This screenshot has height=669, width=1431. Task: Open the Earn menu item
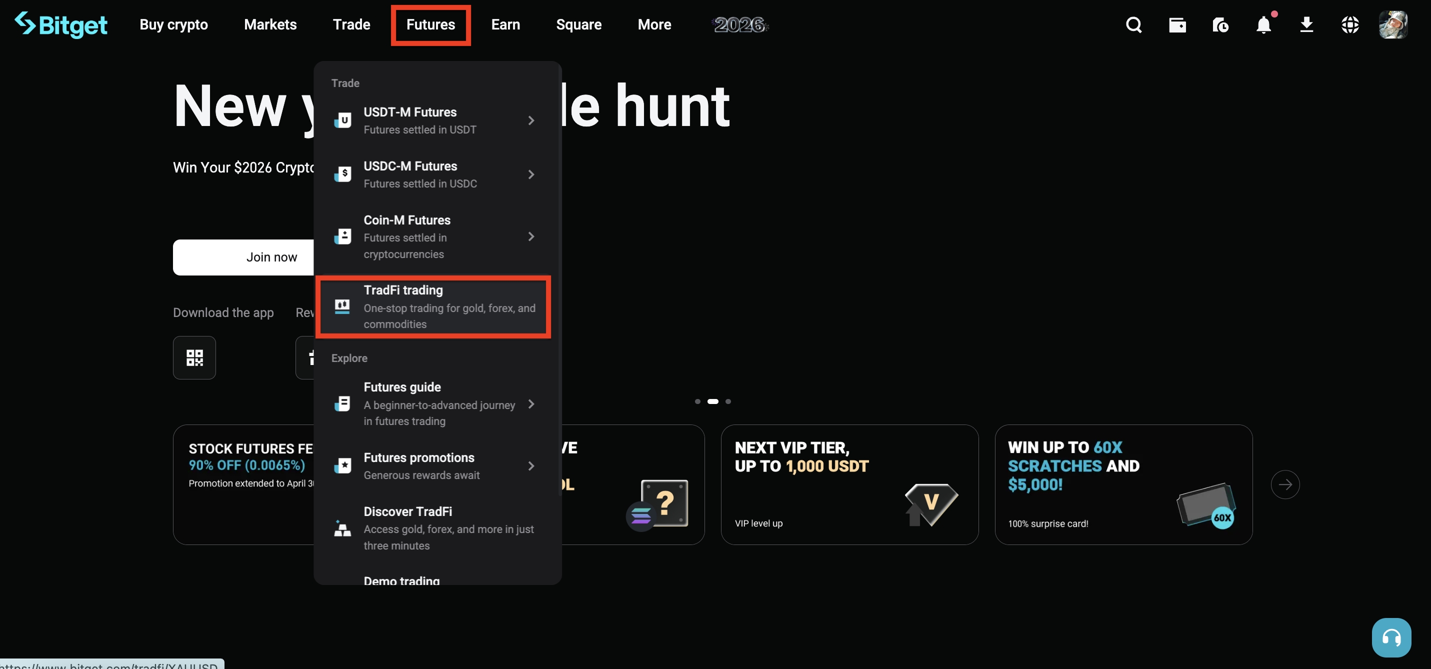coord(505,24)
